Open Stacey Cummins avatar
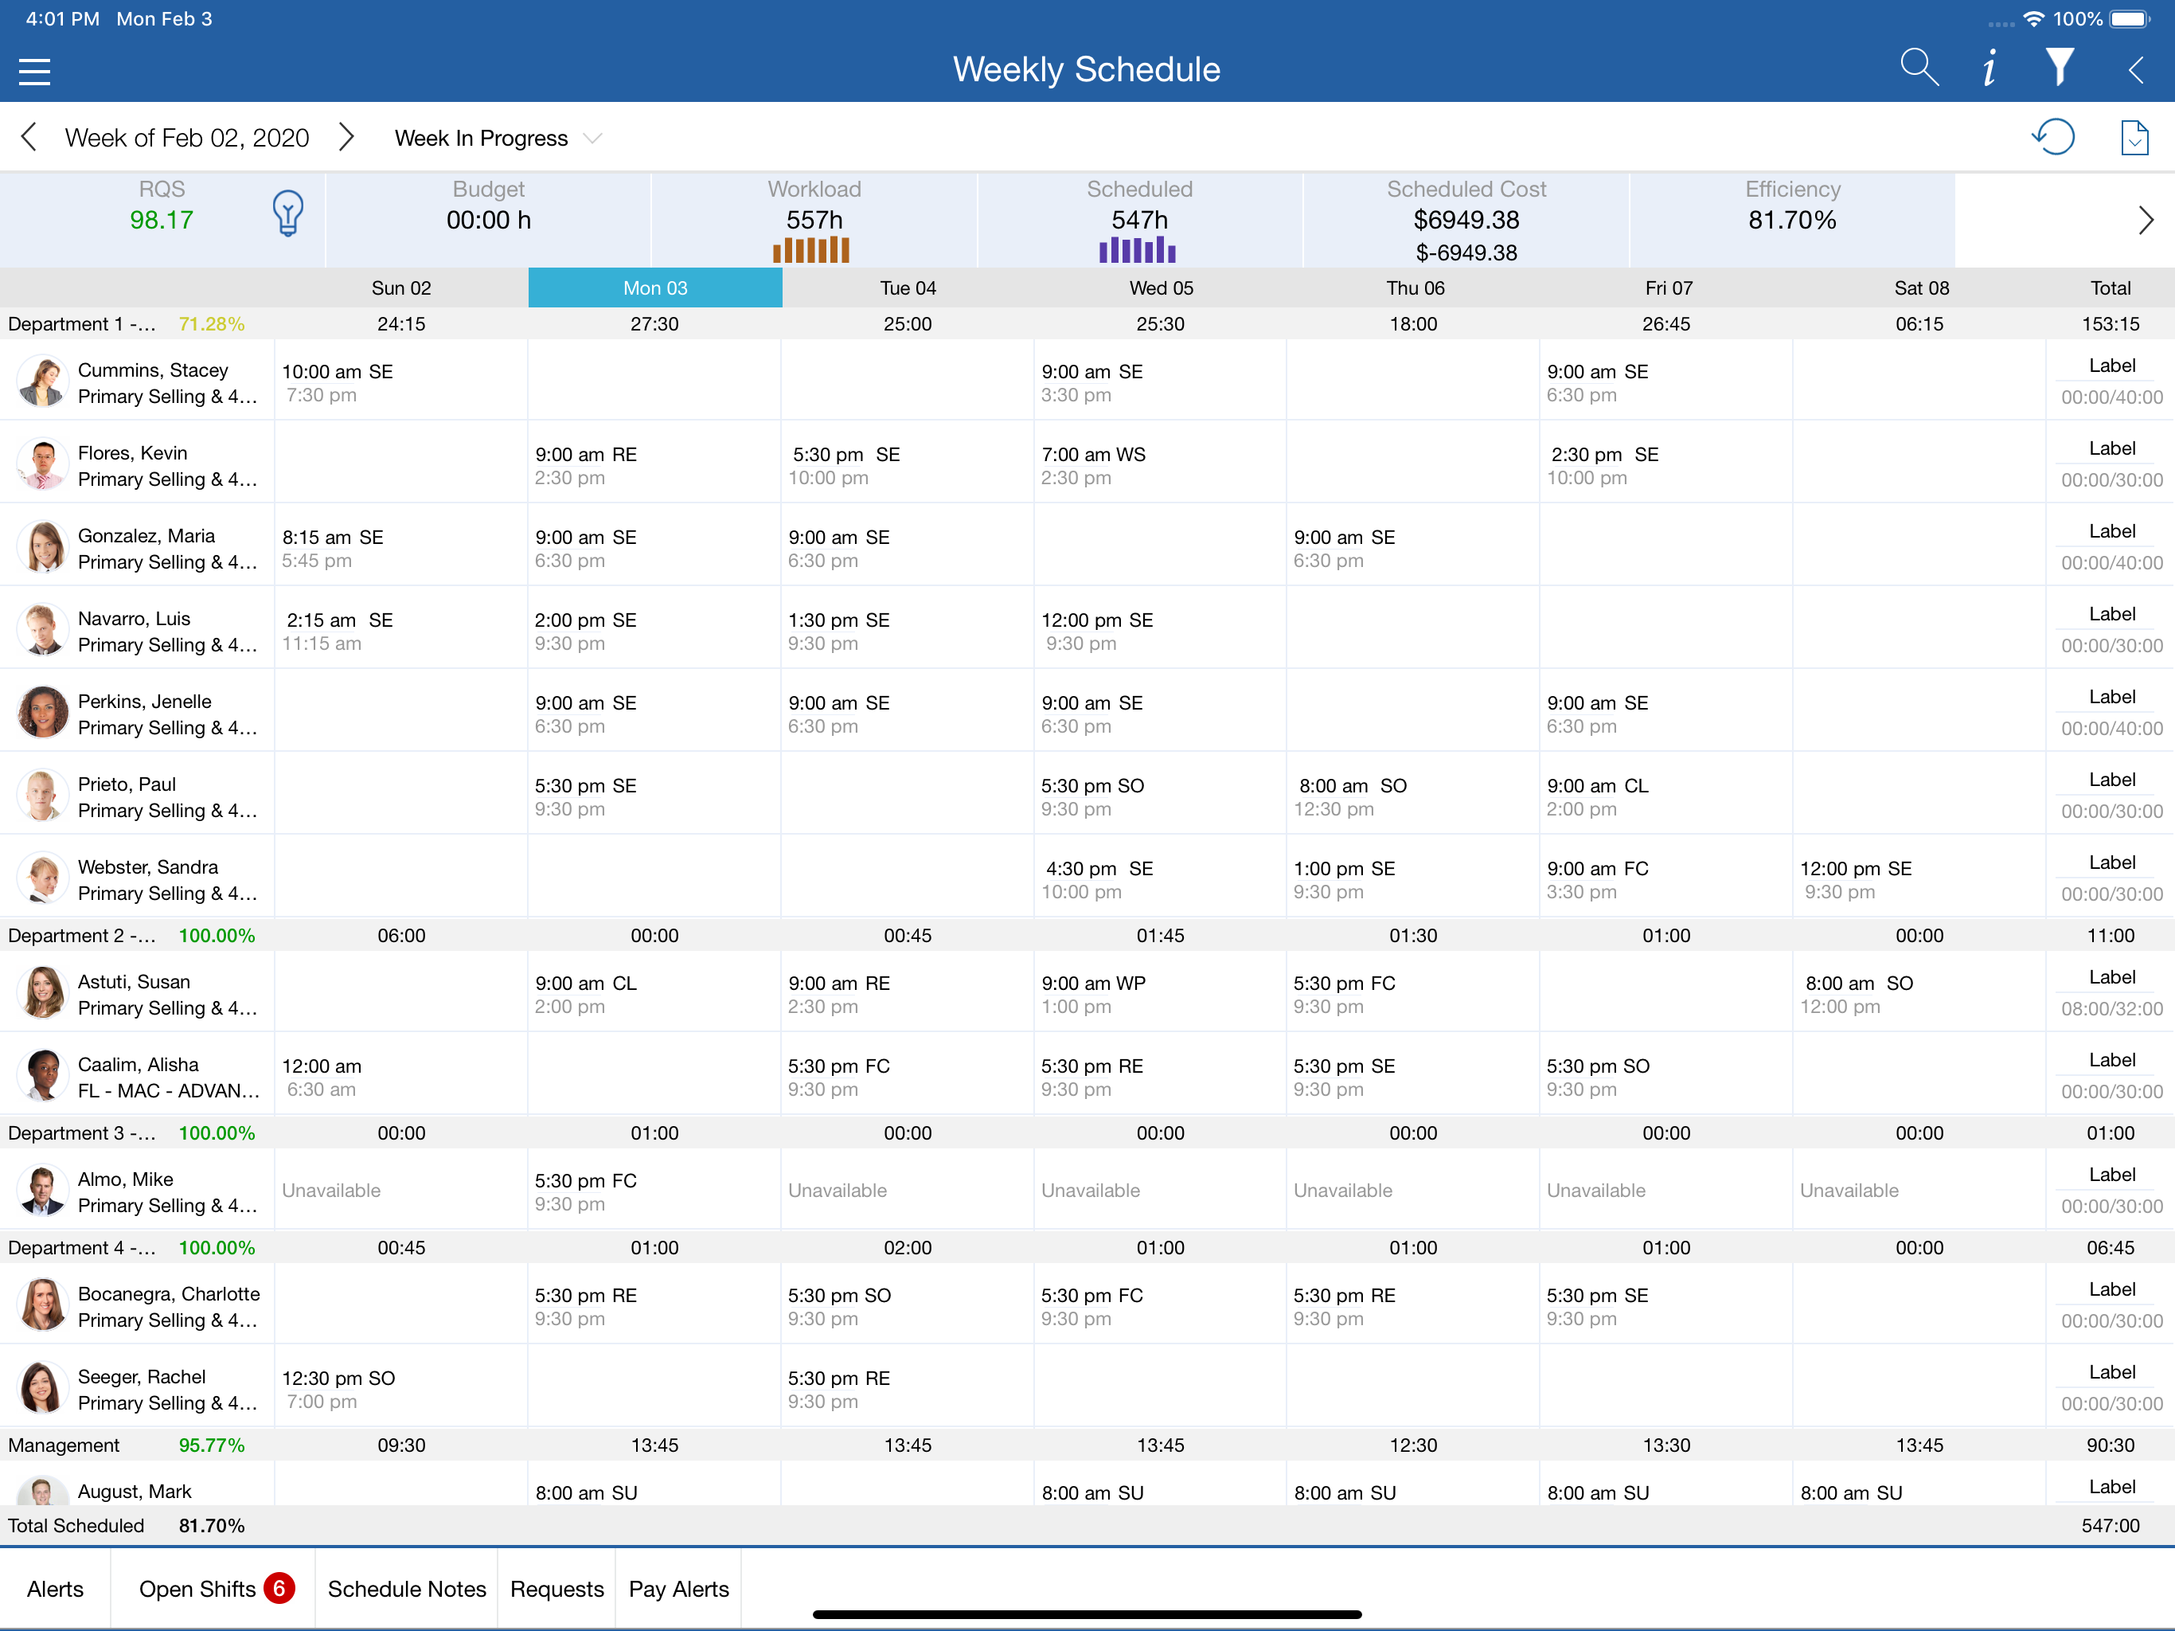The width and height of the screenshot is (2175, 1631). 42,381
